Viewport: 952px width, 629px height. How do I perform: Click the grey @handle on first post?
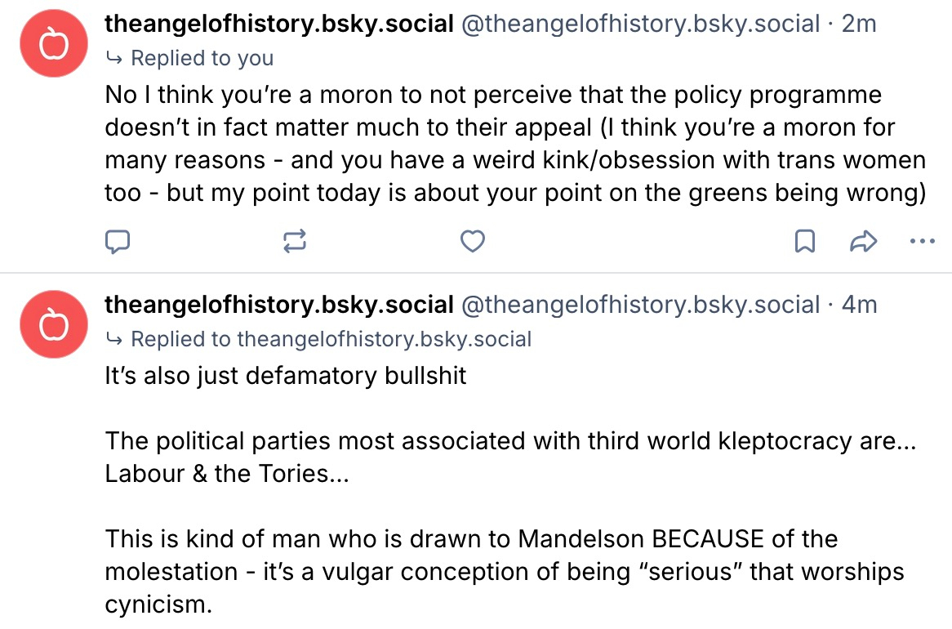[640, 25]
